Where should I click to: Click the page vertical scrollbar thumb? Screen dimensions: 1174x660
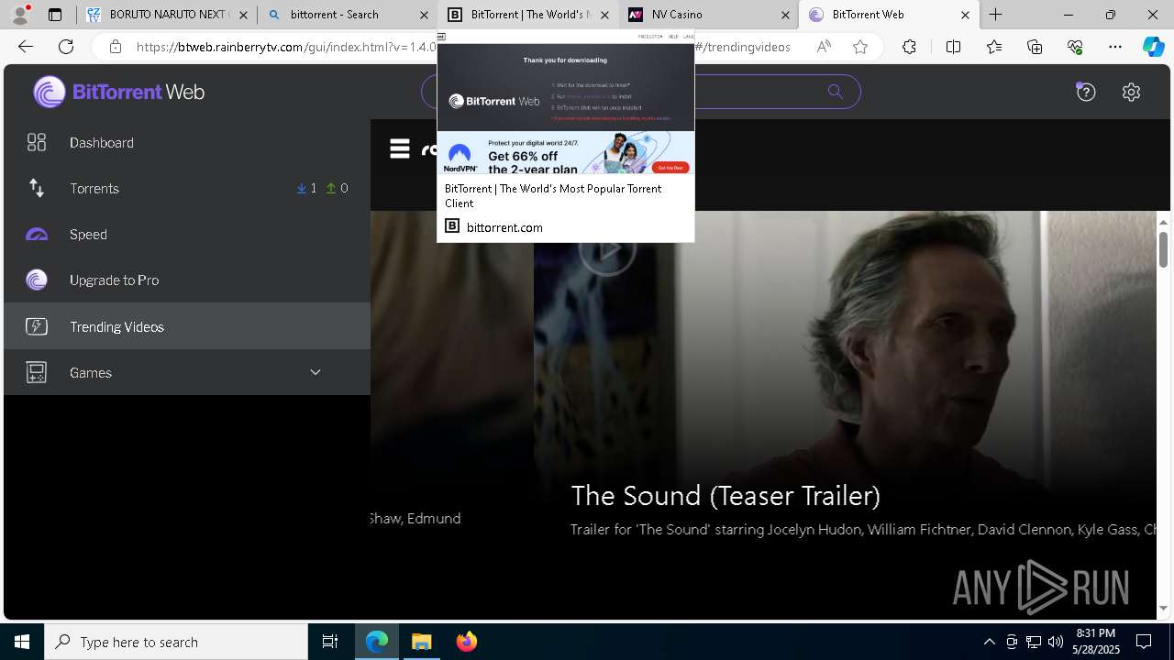1163,249
